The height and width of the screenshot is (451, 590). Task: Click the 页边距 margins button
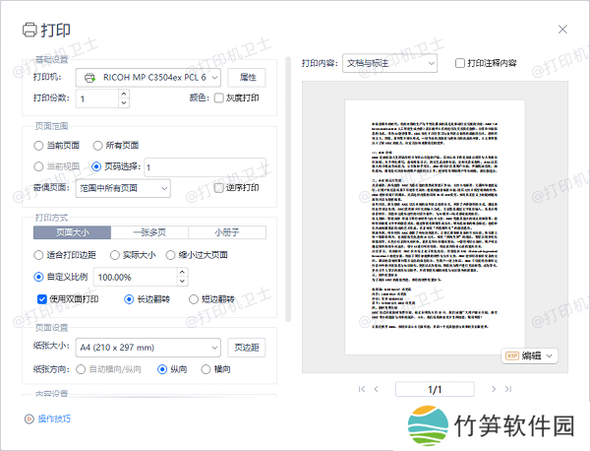(x=247, y=348)
